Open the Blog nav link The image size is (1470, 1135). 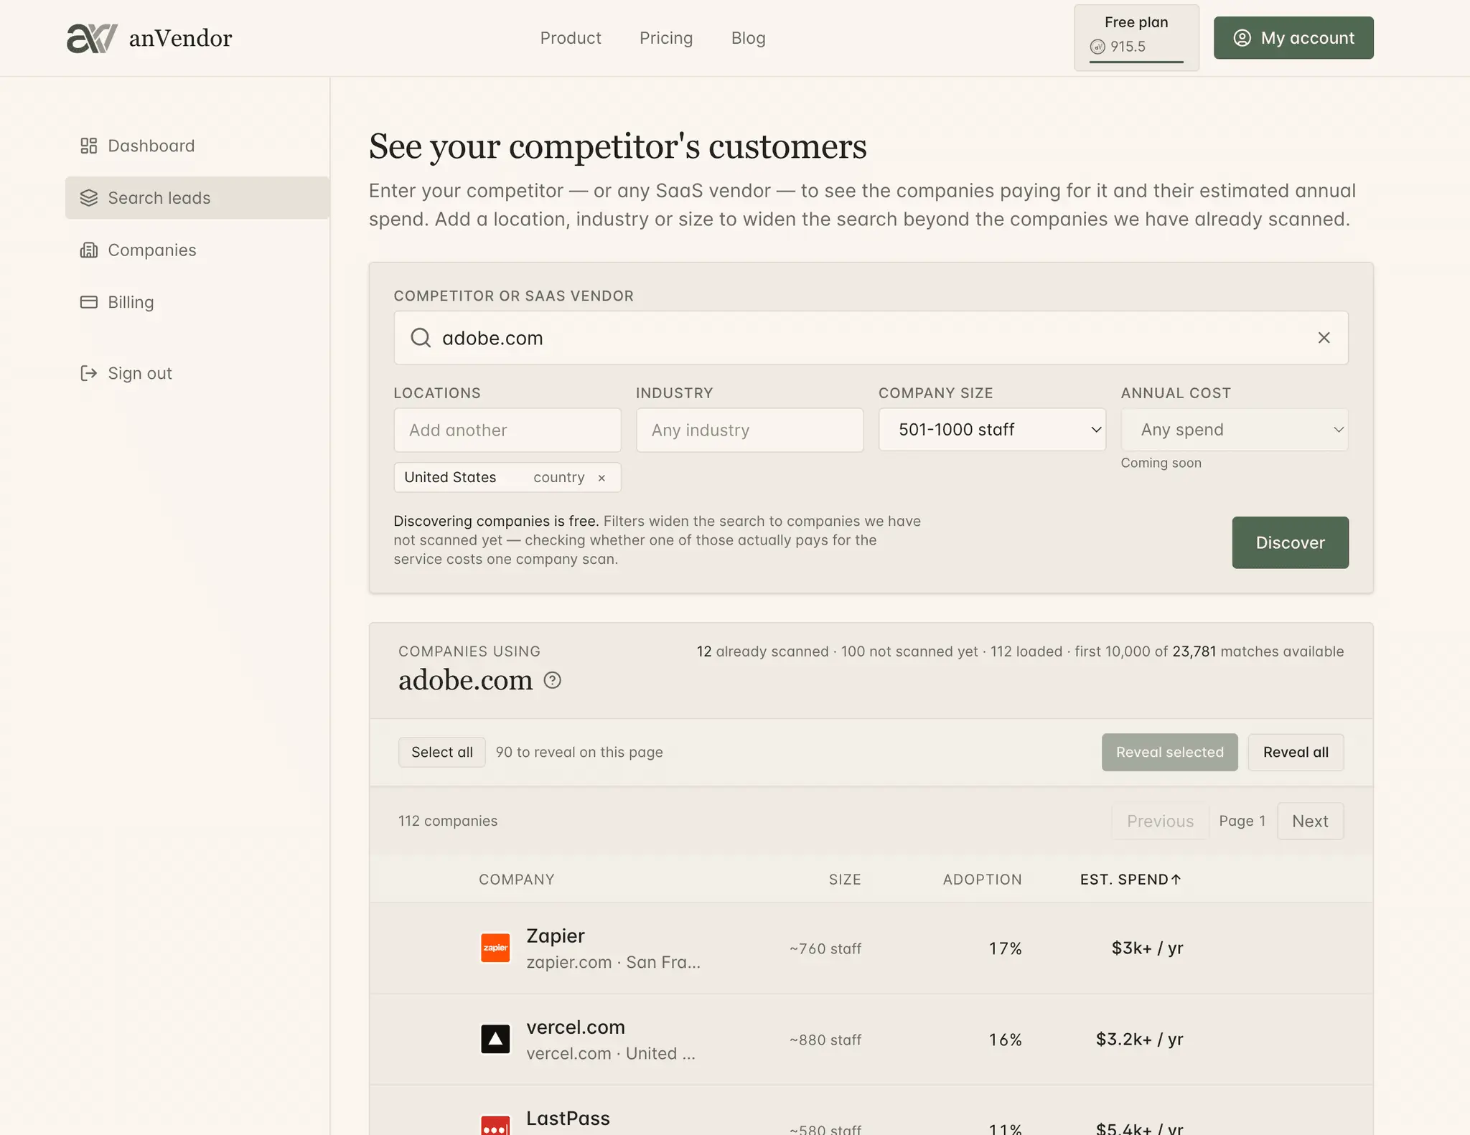pyautogui.click(x=748, y=38)
